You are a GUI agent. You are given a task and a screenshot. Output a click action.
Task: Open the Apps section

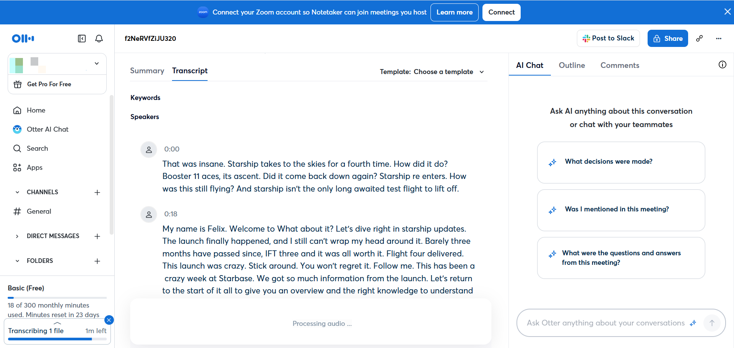pyautogui.click(x=35, y=168)
